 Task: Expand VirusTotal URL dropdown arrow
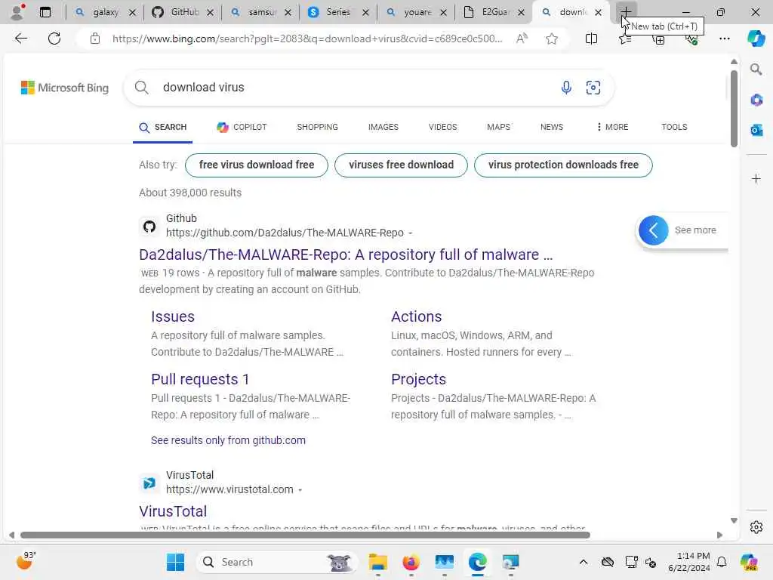point(300,490)
